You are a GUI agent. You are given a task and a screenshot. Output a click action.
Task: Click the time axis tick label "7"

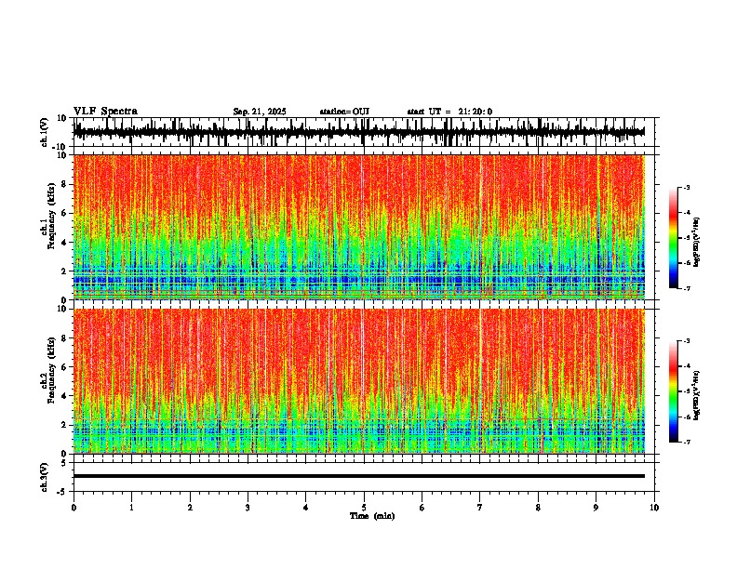tap(480, 508)
